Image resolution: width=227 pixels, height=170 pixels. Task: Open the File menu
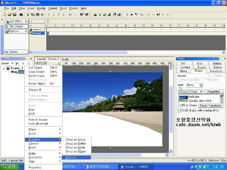[x=6, y=8]
